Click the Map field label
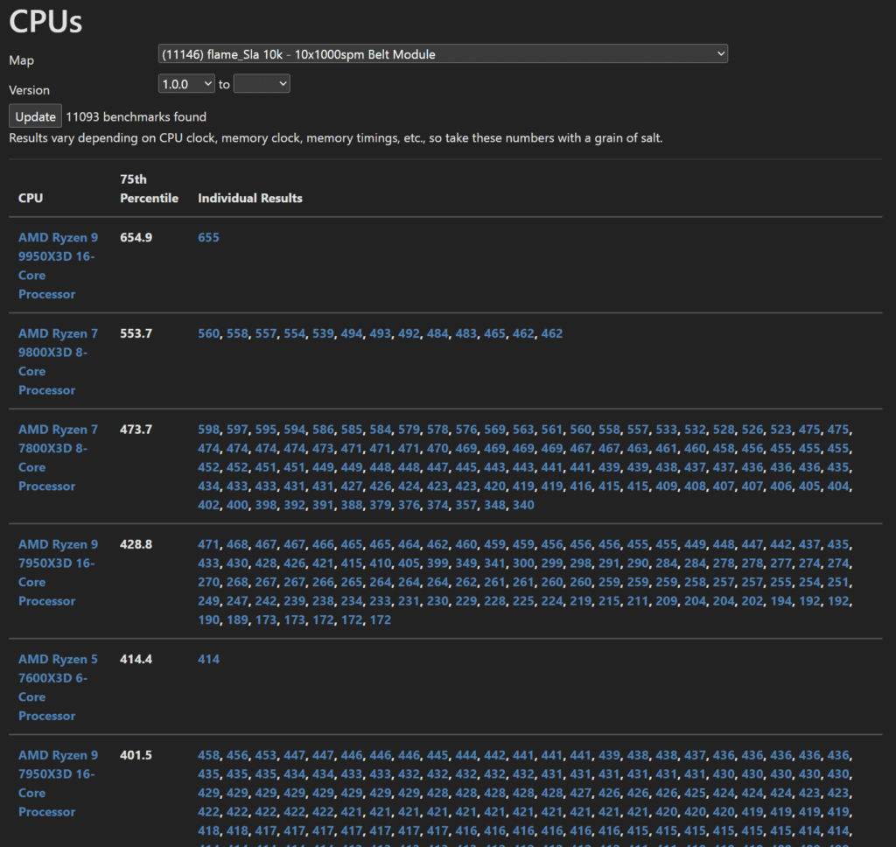The image size is (896, 847). [21, 60]
